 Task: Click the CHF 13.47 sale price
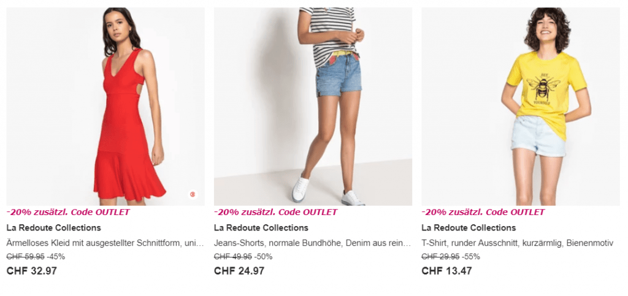click(446, 271)
